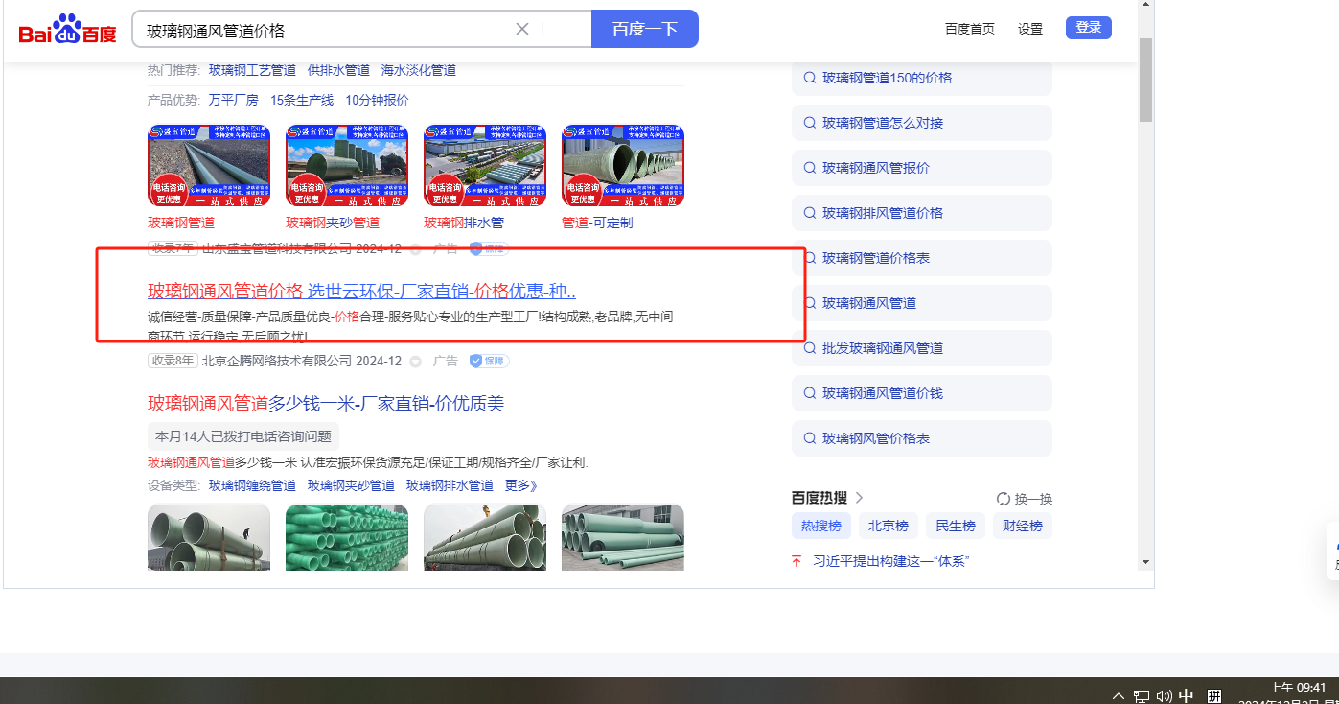This screenshot has width=1339, height=704.
Task: Click 玻璃钢排水管道 device type link
Action: tap(450, 485)
